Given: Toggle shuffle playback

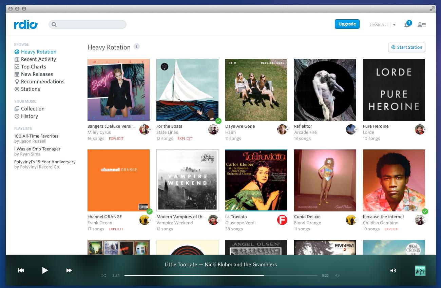Looking at the screenshot, I should point(103,275).
